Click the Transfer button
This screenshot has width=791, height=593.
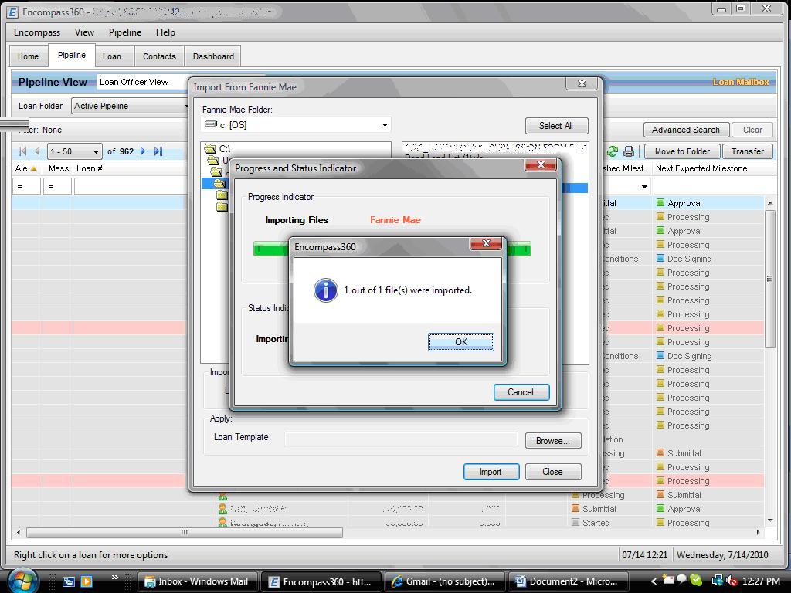pos(747,151)
